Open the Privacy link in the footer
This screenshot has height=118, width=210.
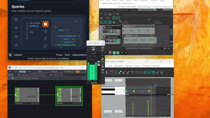(x=59, y=55)
